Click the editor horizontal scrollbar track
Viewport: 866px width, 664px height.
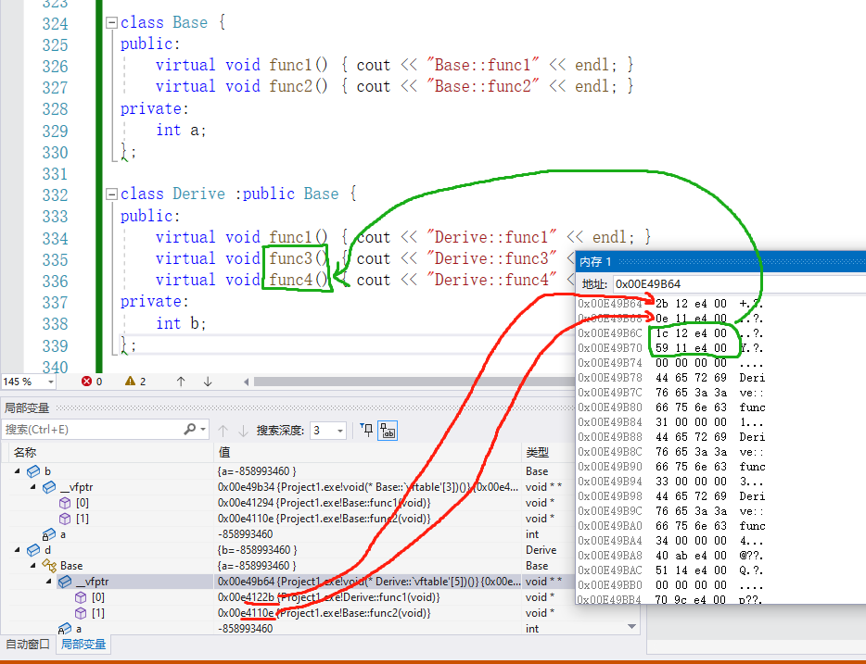[x=414, y=382]
